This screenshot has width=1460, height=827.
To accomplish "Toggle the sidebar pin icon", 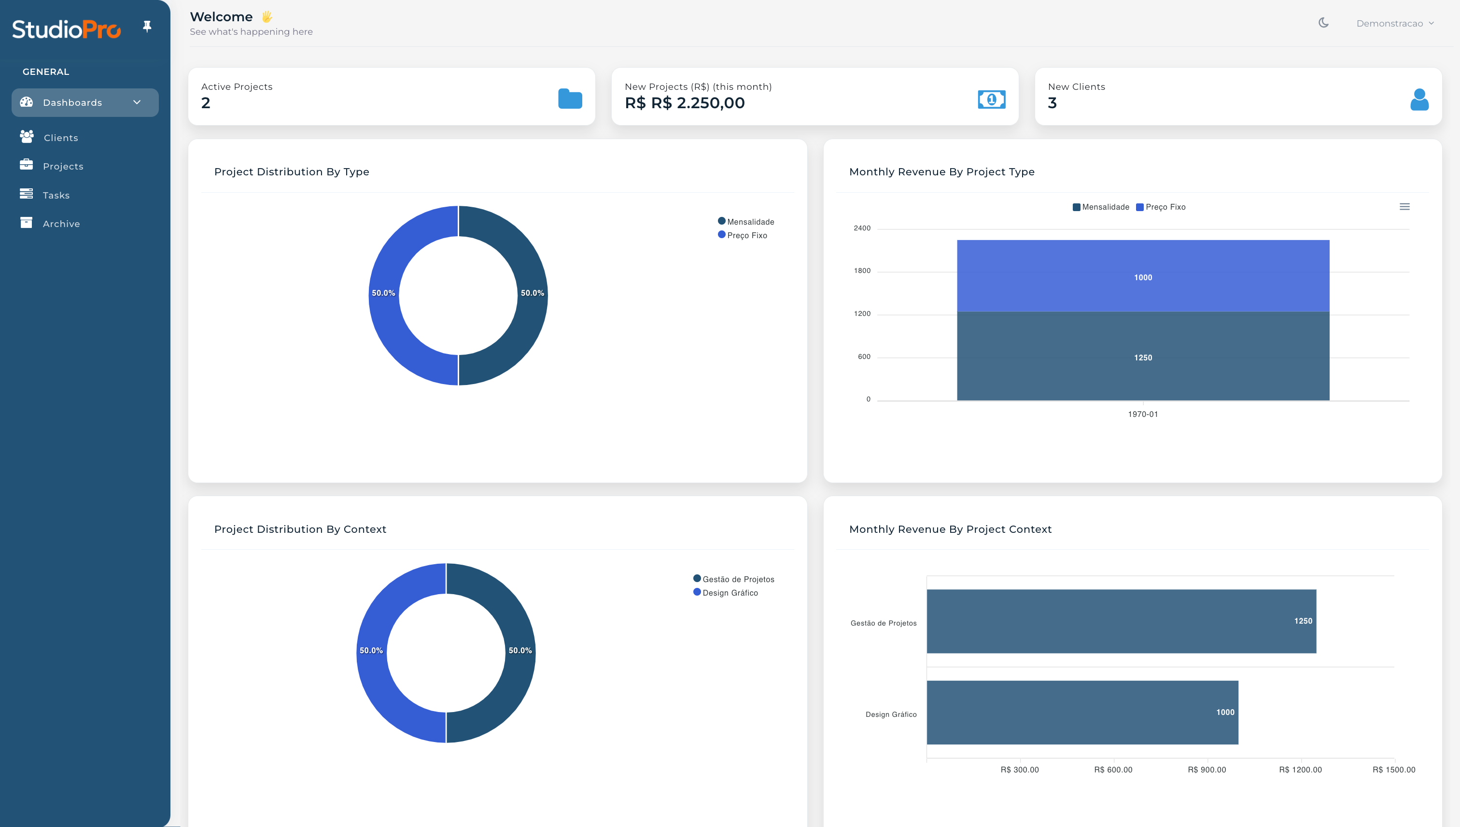I will pyautogui.click(x=147, y=27).
